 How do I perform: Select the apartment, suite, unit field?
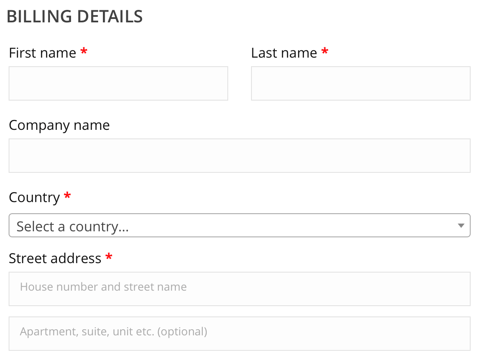[x=239, y=333]
